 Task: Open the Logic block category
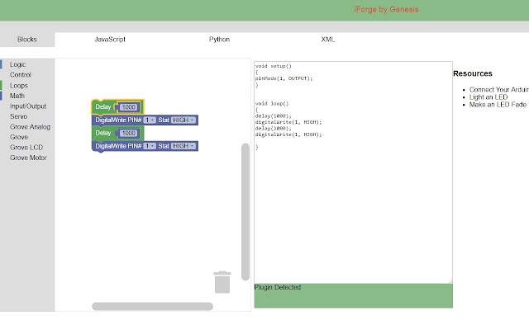18,64
